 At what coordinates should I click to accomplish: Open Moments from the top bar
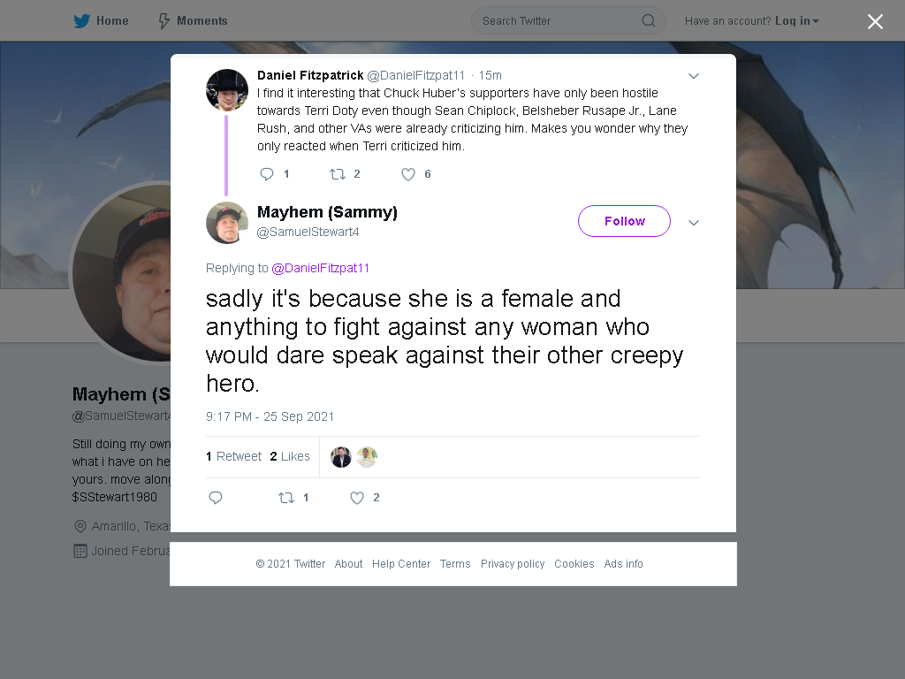193,21
